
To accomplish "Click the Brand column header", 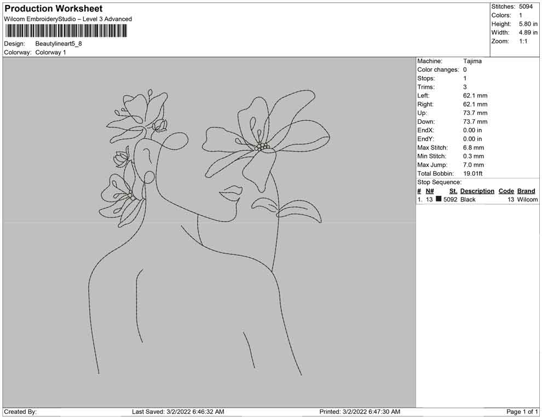I will pos(526,191).
